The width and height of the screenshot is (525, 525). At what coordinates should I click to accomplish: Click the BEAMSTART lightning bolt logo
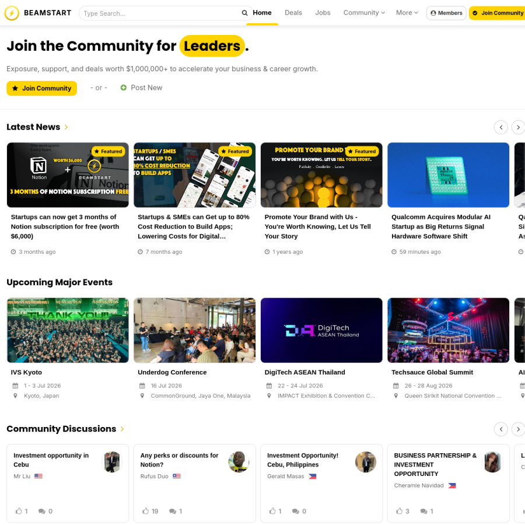tap(12, 13)
